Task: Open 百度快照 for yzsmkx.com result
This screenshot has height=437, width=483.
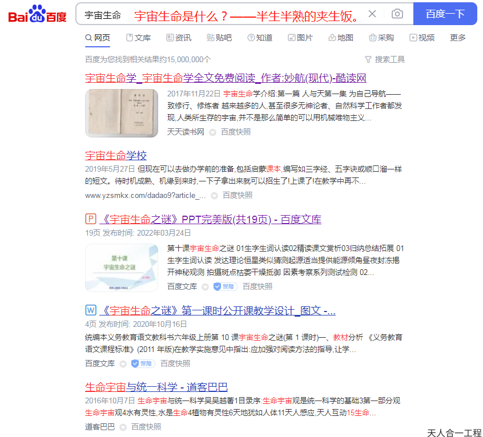Action: pyautogui.click(x=238, y=196)
